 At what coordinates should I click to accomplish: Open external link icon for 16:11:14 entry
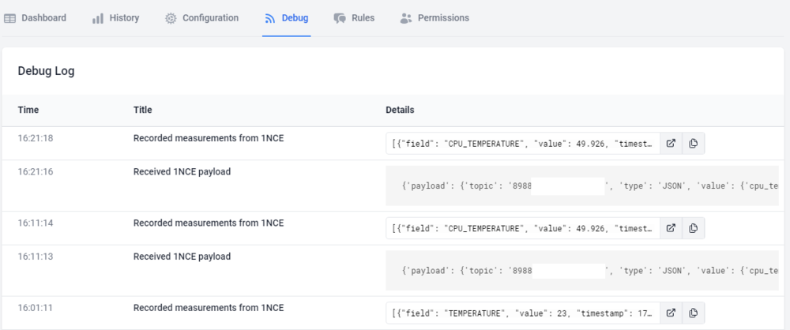click(671, 228)
